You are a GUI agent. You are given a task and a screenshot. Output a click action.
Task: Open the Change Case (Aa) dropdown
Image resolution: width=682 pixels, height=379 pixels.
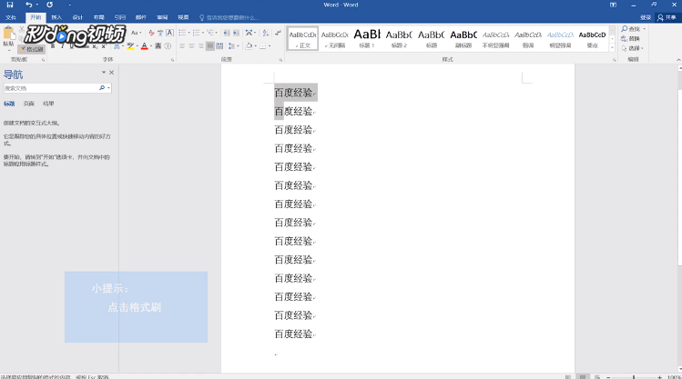pyautogui.click(x=137, y=33)
